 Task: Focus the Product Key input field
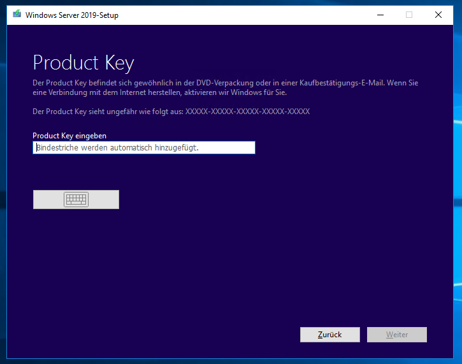tap(144, 148)
